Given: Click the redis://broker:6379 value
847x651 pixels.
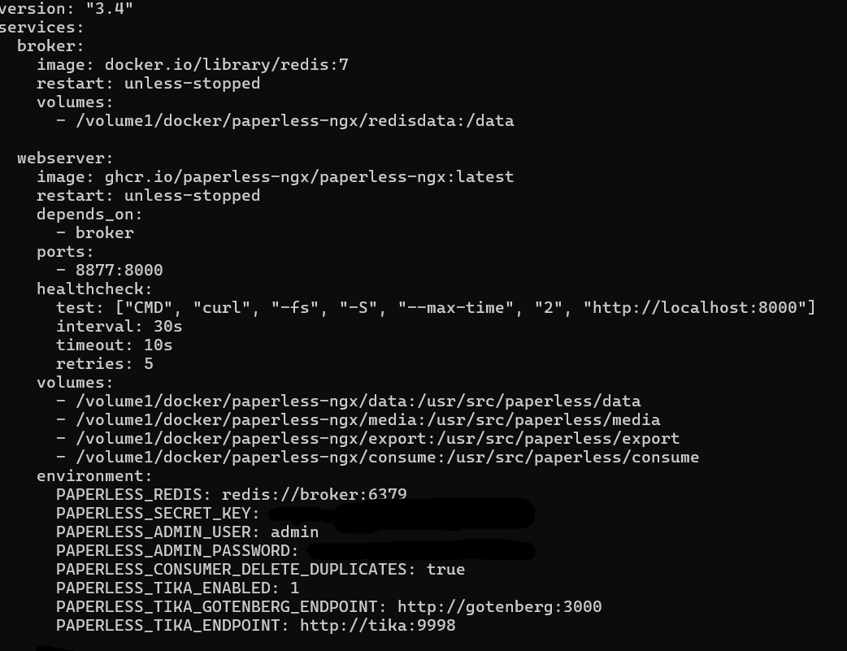Looking at the screenshot, I should pyautogui.click(x=314, y=494).
